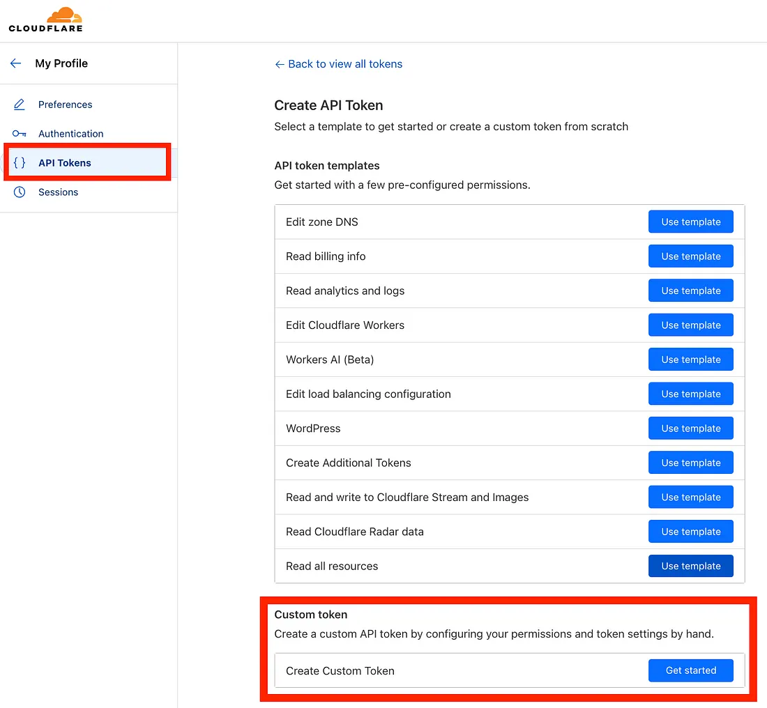Click the Read analytics and logs label
The width and height of the screenshot is (767, 708).
tap(345, 291)
